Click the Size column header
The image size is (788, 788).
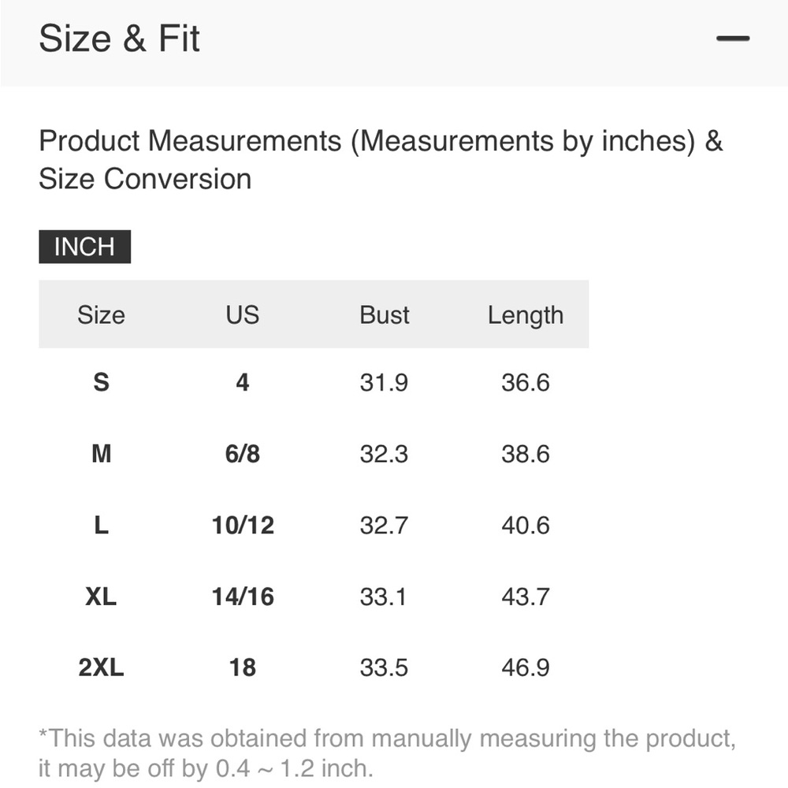tap(101, 315)
